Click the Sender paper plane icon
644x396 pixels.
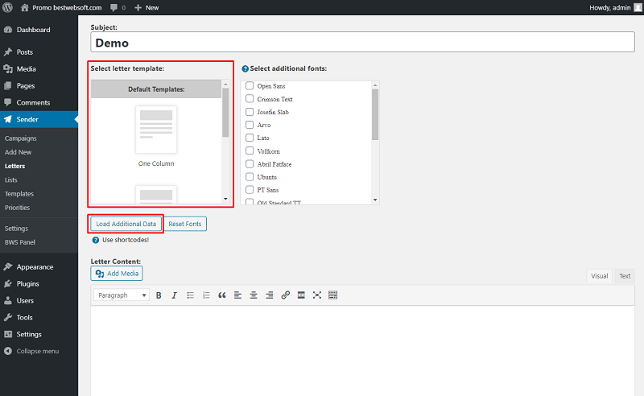(8, 119)
